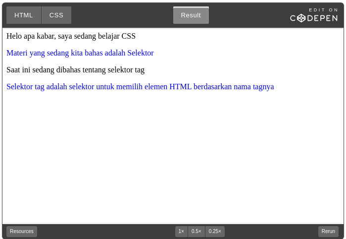The height and width of the screenshot is (239, 346).
Task: Click the CodePen cube logo icon
Action: [301, 18]
